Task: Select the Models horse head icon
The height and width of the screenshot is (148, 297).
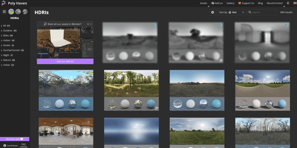Action: 25,12
